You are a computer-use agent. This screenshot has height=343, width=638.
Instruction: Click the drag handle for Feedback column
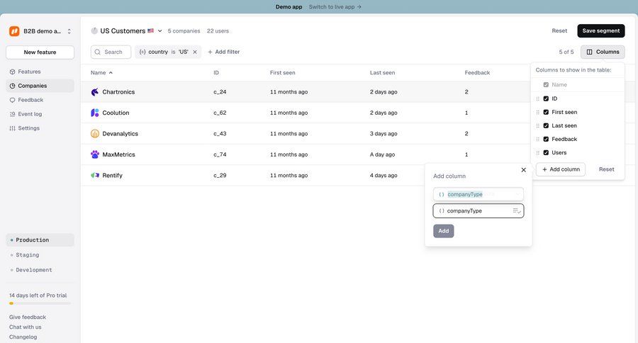pos(538,139)
